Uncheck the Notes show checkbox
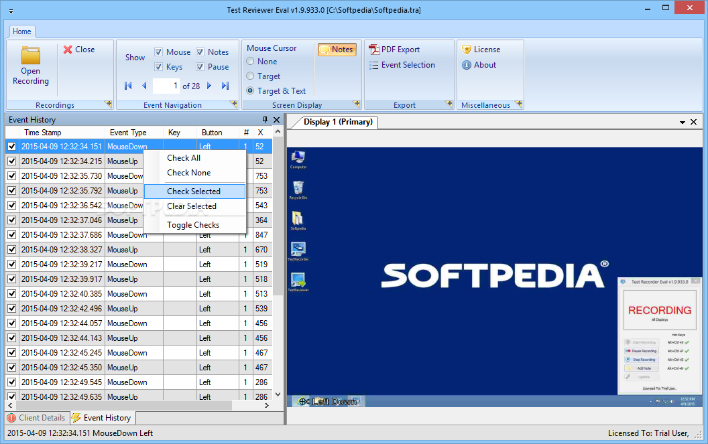Viewport: 708px width, 444px height. [200, 52]
